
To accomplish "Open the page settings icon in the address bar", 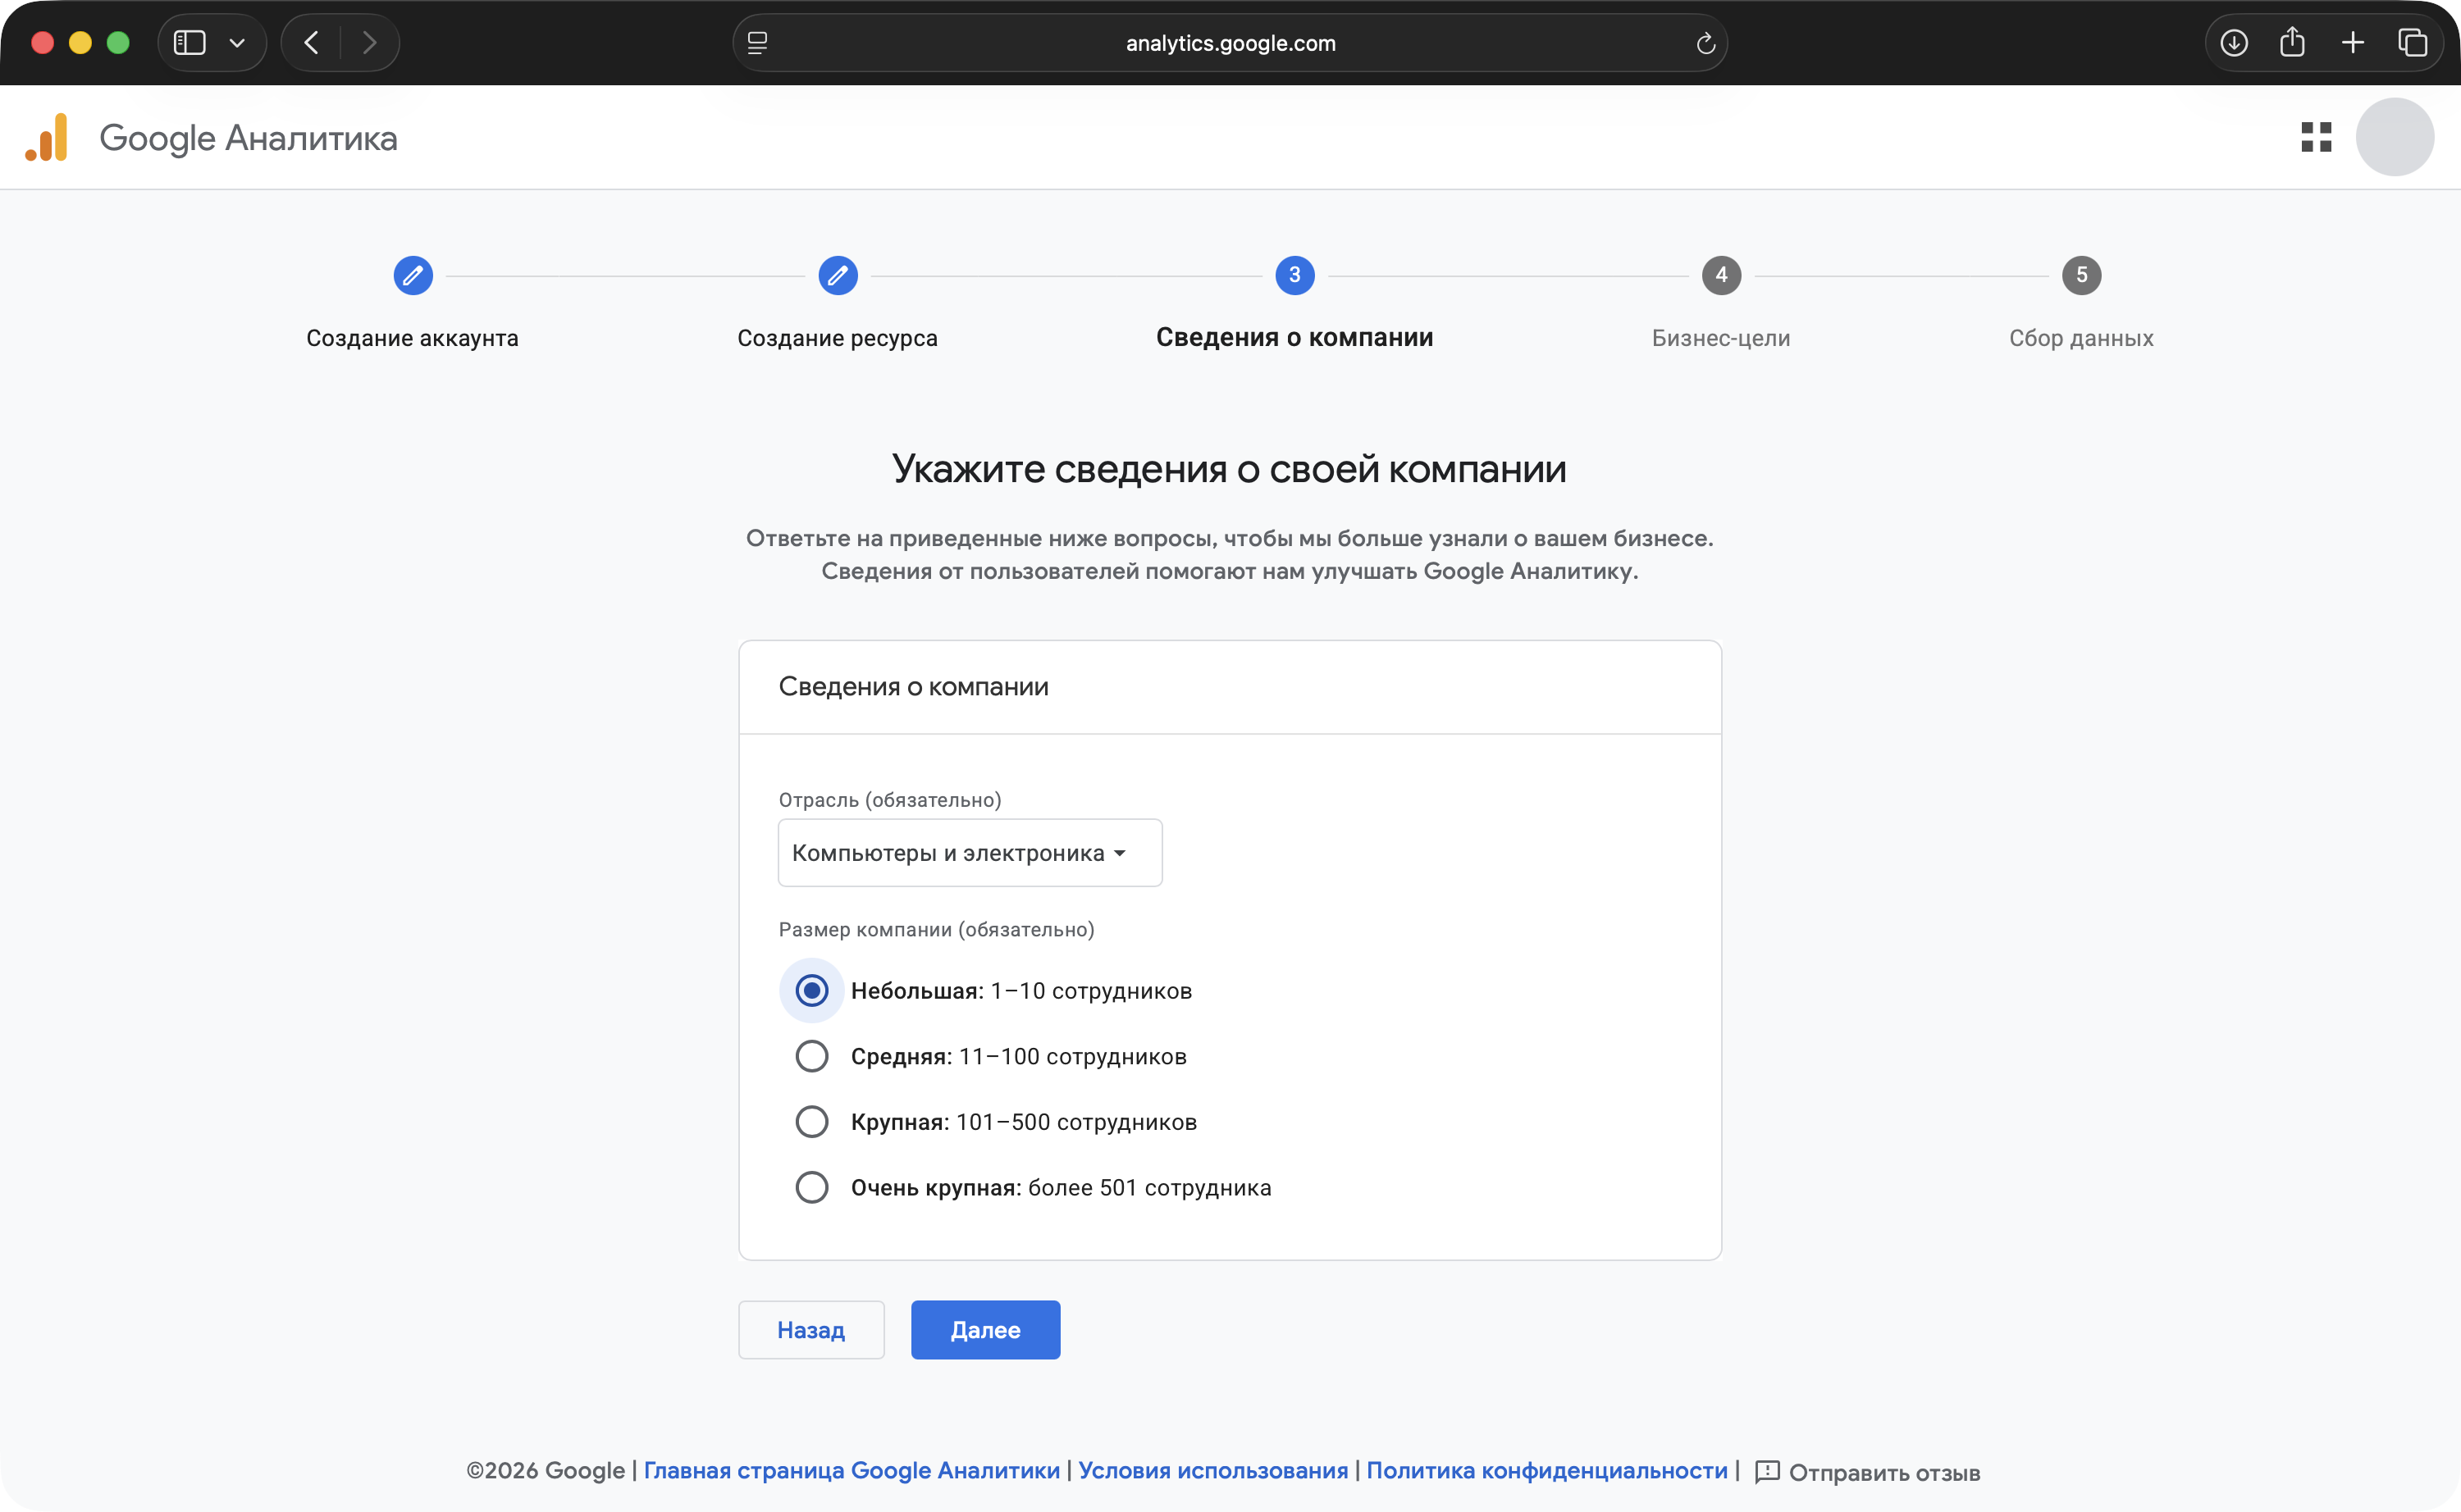I will (757, 43).
